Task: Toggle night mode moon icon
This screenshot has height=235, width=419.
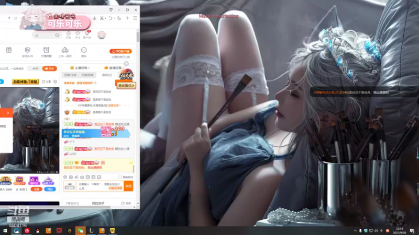Action: click(x=119, y=18)
